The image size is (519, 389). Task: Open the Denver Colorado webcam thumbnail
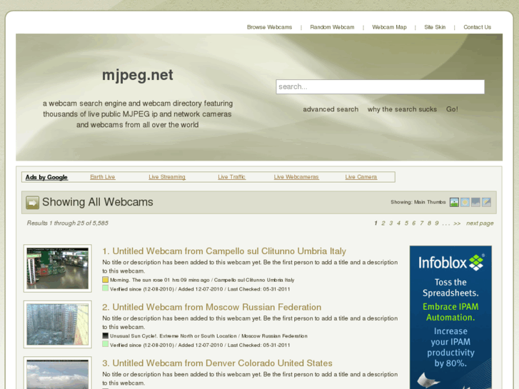(x=58, y=373)
